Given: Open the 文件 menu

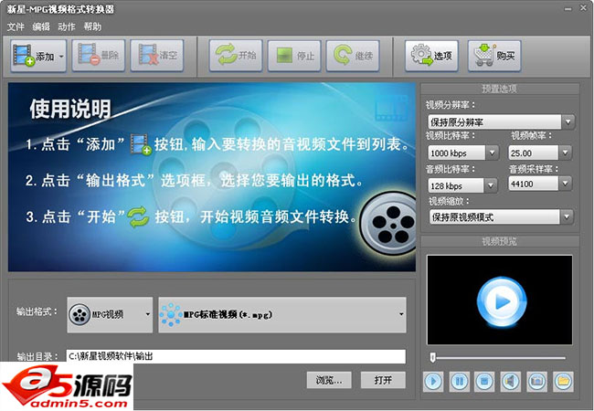Looking at the screenshot, I should 16,26.
